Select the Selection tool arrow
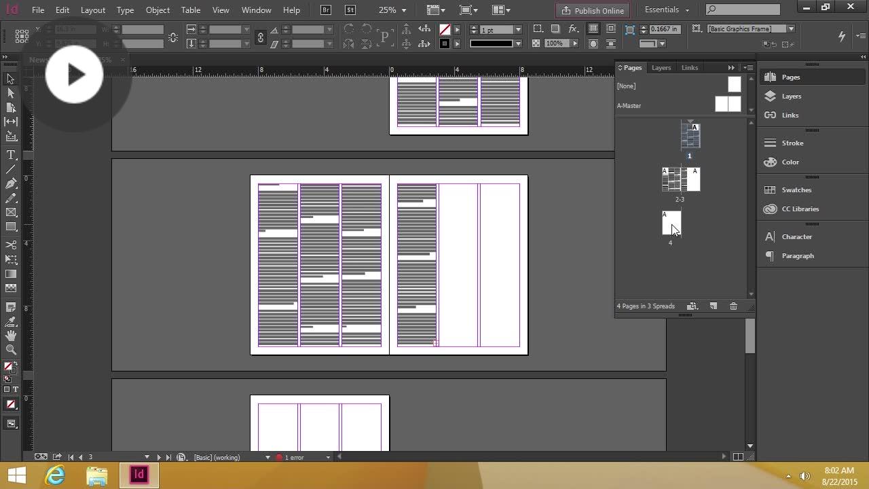The image size is (869, 489). tap(11, 79)
